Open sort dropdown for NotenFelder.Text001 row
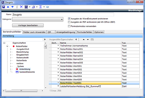 tap(58, 82)
